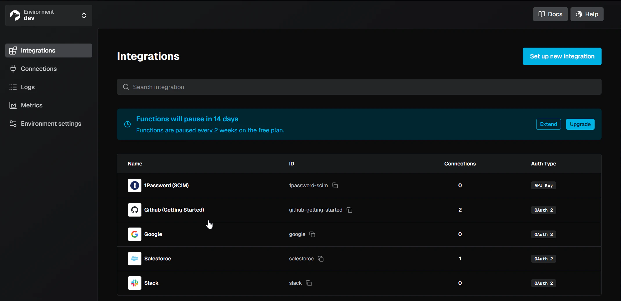
Task: Open the Integrations sidebar item
Action: click(49, 51)
